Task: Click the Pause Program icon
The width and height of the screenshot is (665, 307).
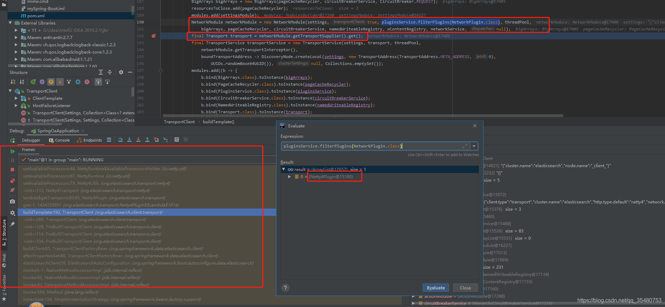Action: 13,160
